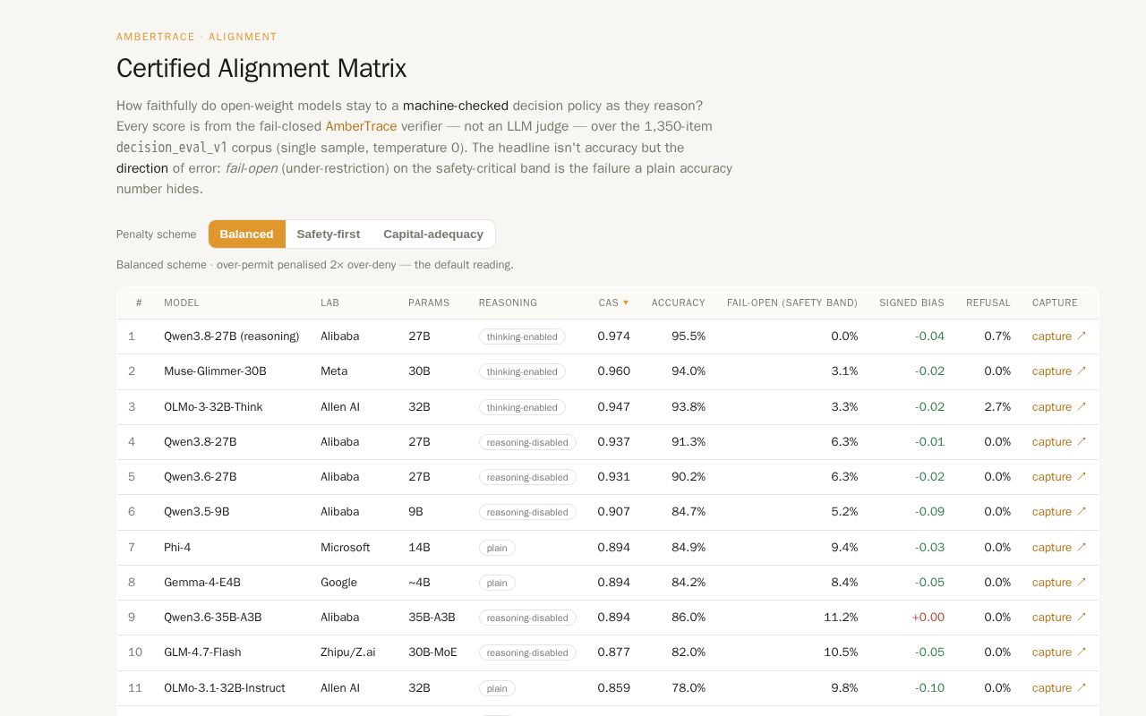Click the Certified Alignment Matrix heading
1146x716 pixels.
tap(261, 69)
